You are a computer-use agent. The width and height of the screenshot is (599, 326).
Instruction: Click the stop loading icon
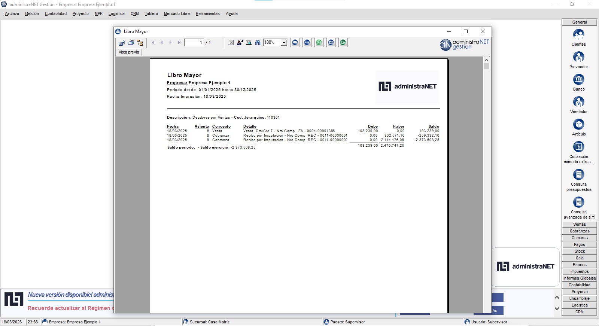231,43
